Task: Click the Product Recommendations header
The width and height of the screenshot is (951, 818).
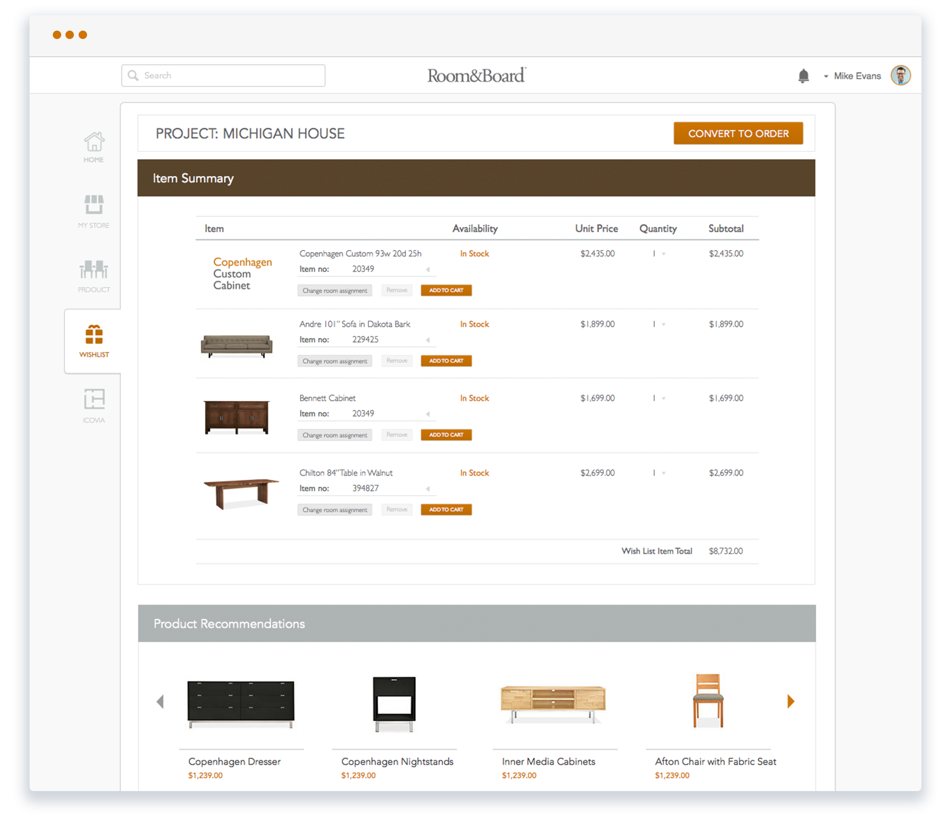Action: click(477, 623)
